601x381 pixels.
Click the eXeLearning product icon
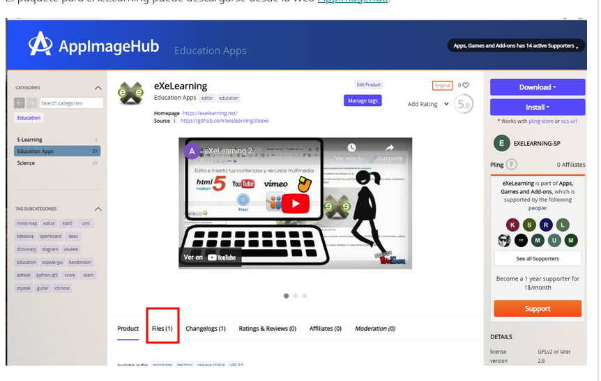130,93
